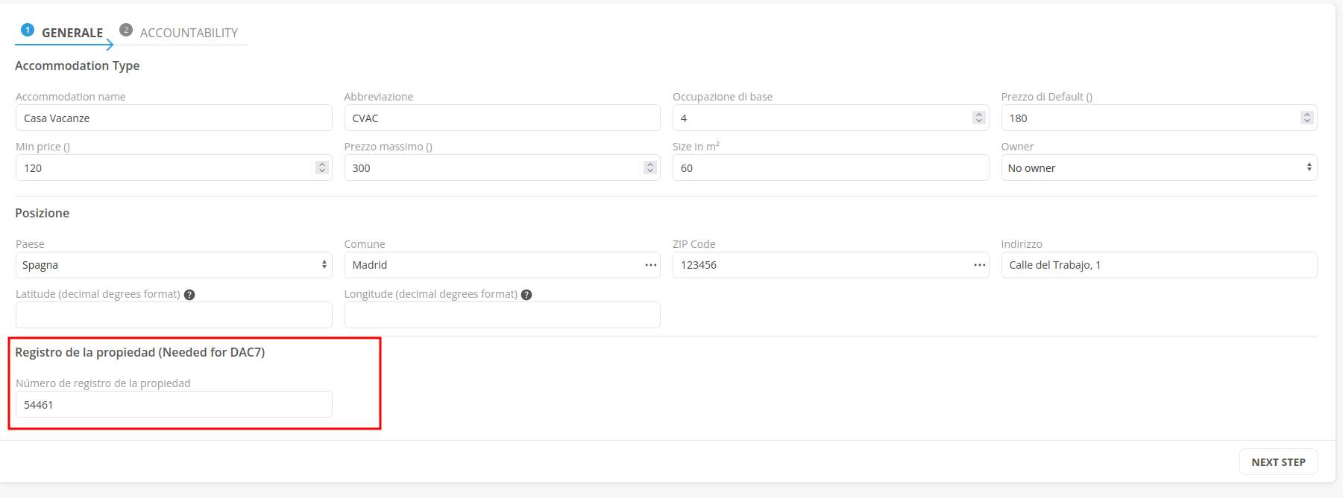Click the Latitude help question mark icon
The width and height of the screenshot is (1343, 498).
[189, 295]
